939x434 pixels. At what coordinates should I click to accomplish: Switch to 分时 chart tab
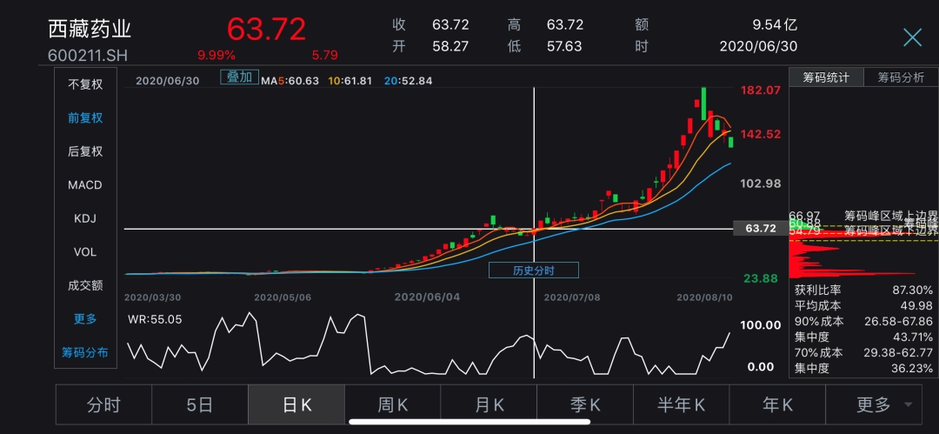pos(103,405)
